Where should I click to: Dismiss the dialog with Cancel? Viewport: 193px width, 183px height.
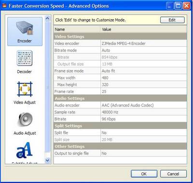coord(173,174)
